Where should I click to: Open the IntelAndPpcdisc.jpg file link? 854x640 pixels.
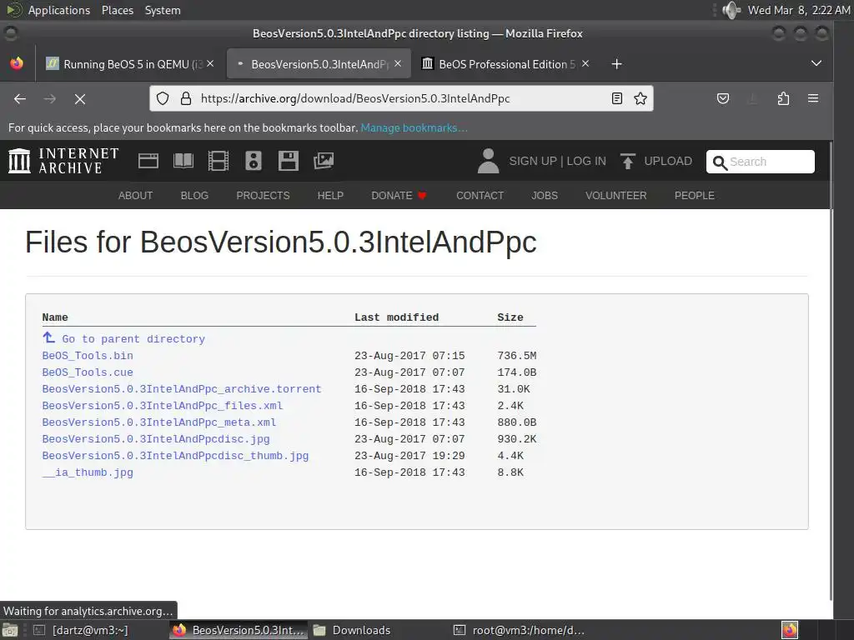(156, 438)
